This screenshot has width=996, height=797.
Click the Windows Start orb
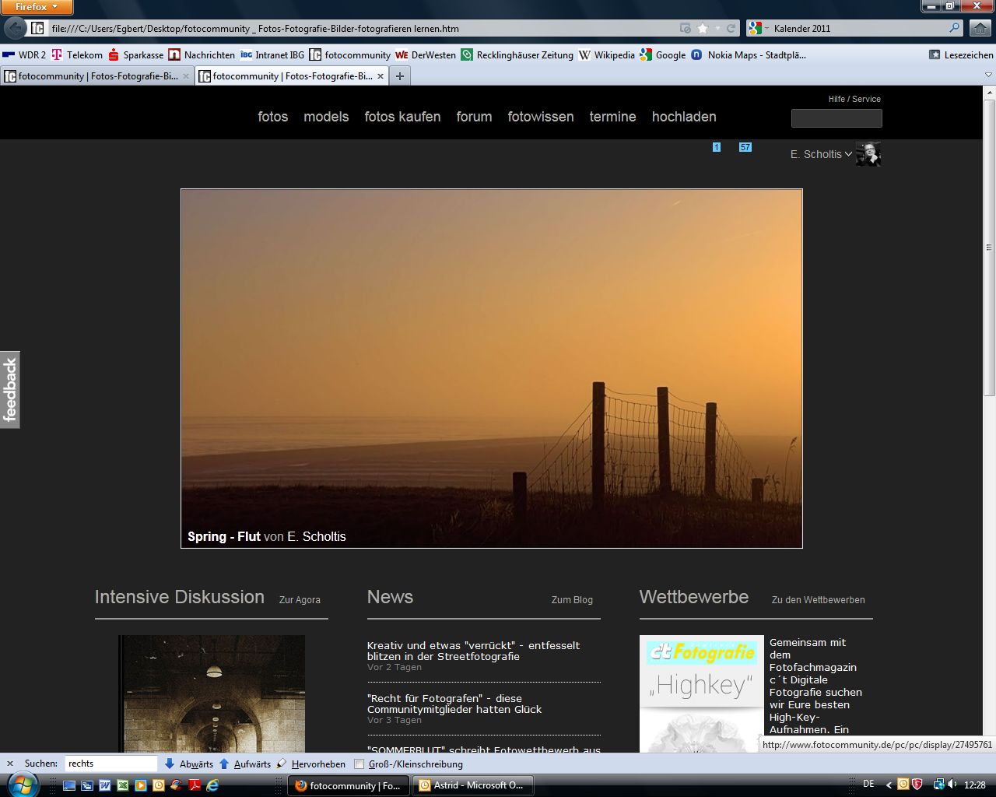coord(23,785)
